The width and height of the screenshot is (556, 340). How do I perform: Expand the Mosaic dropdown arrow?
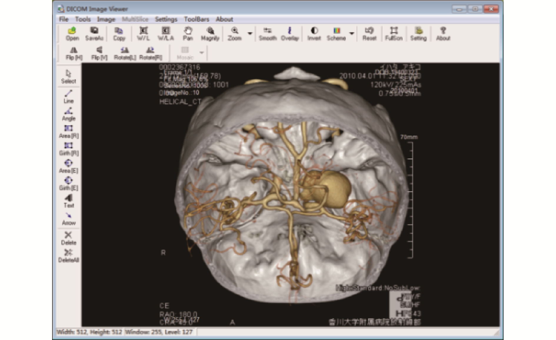pos(202,53)
